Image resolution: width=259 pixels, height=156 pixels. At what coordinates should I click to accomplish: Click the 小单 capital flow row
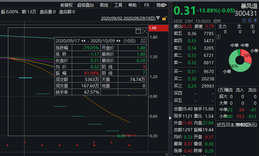point(237,116)
